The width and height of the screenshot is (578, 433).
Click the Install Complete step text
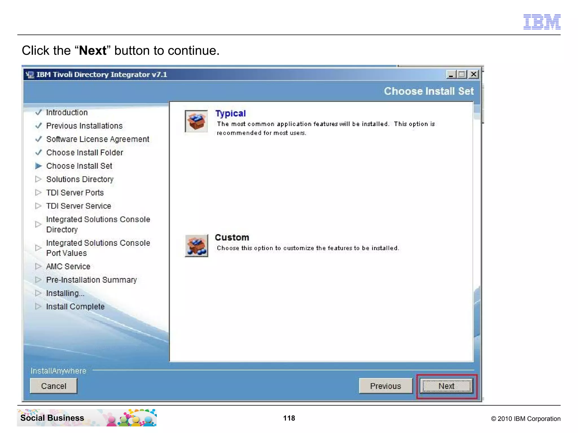pos(75,307)
